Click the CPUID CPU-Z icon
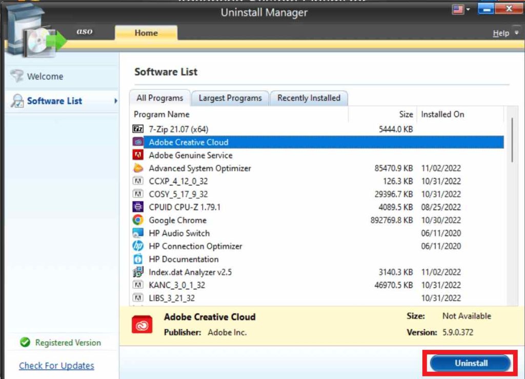Viewport: 525px width, 379px height. coord(138,207)
